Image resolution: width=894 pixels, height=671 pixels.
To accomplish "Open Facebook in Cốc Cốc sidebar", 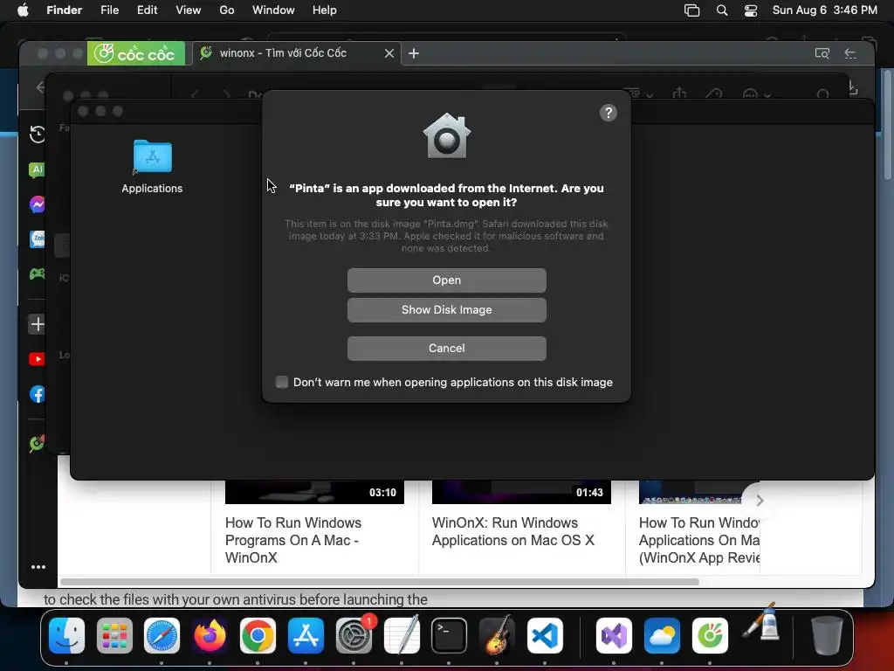I will pyautogui.click(x=37, y=394).
